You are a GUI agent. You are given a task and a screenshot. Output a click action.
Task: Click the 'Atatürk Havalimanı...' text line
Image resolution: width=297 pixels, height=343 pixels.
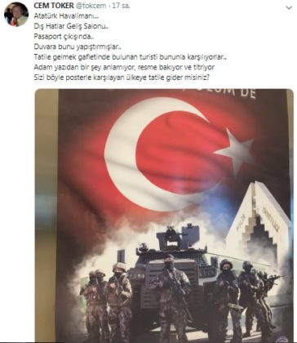point(66,16)
